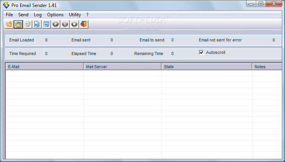Click the Autoscroll label text
Viewport: 285px width, 162px height.
[x=216, y=52]
